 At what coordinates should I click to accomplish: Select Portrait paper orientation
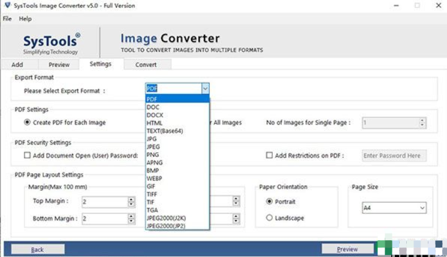click(269, 201)
